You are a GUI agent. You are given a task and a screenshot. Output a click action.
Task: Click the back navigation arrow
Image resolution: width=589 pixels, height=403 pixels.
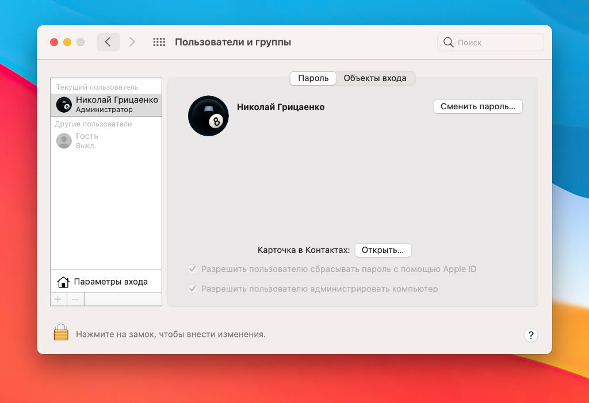pyautogui.click(x=108, y=42)
